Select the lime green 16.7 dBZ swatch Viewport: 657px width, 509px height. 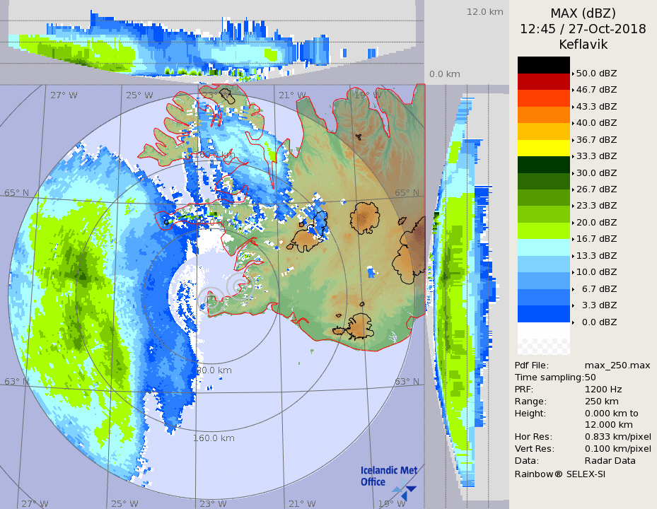[543, 230]
